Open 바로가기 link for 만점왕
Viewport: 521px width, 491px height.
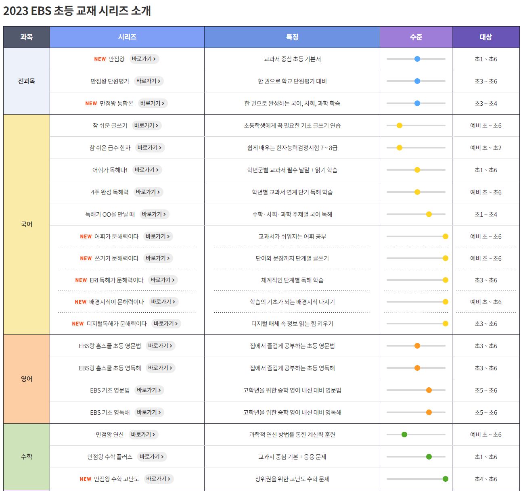[x=144, y=59]
